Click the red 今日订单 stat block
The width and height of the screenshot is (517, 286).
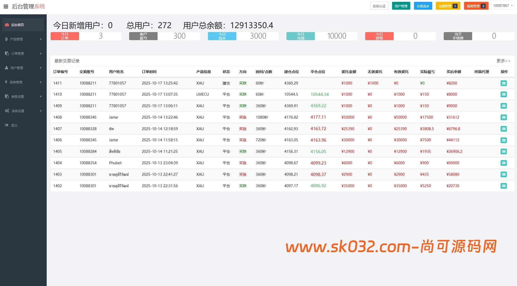point(64,36)
